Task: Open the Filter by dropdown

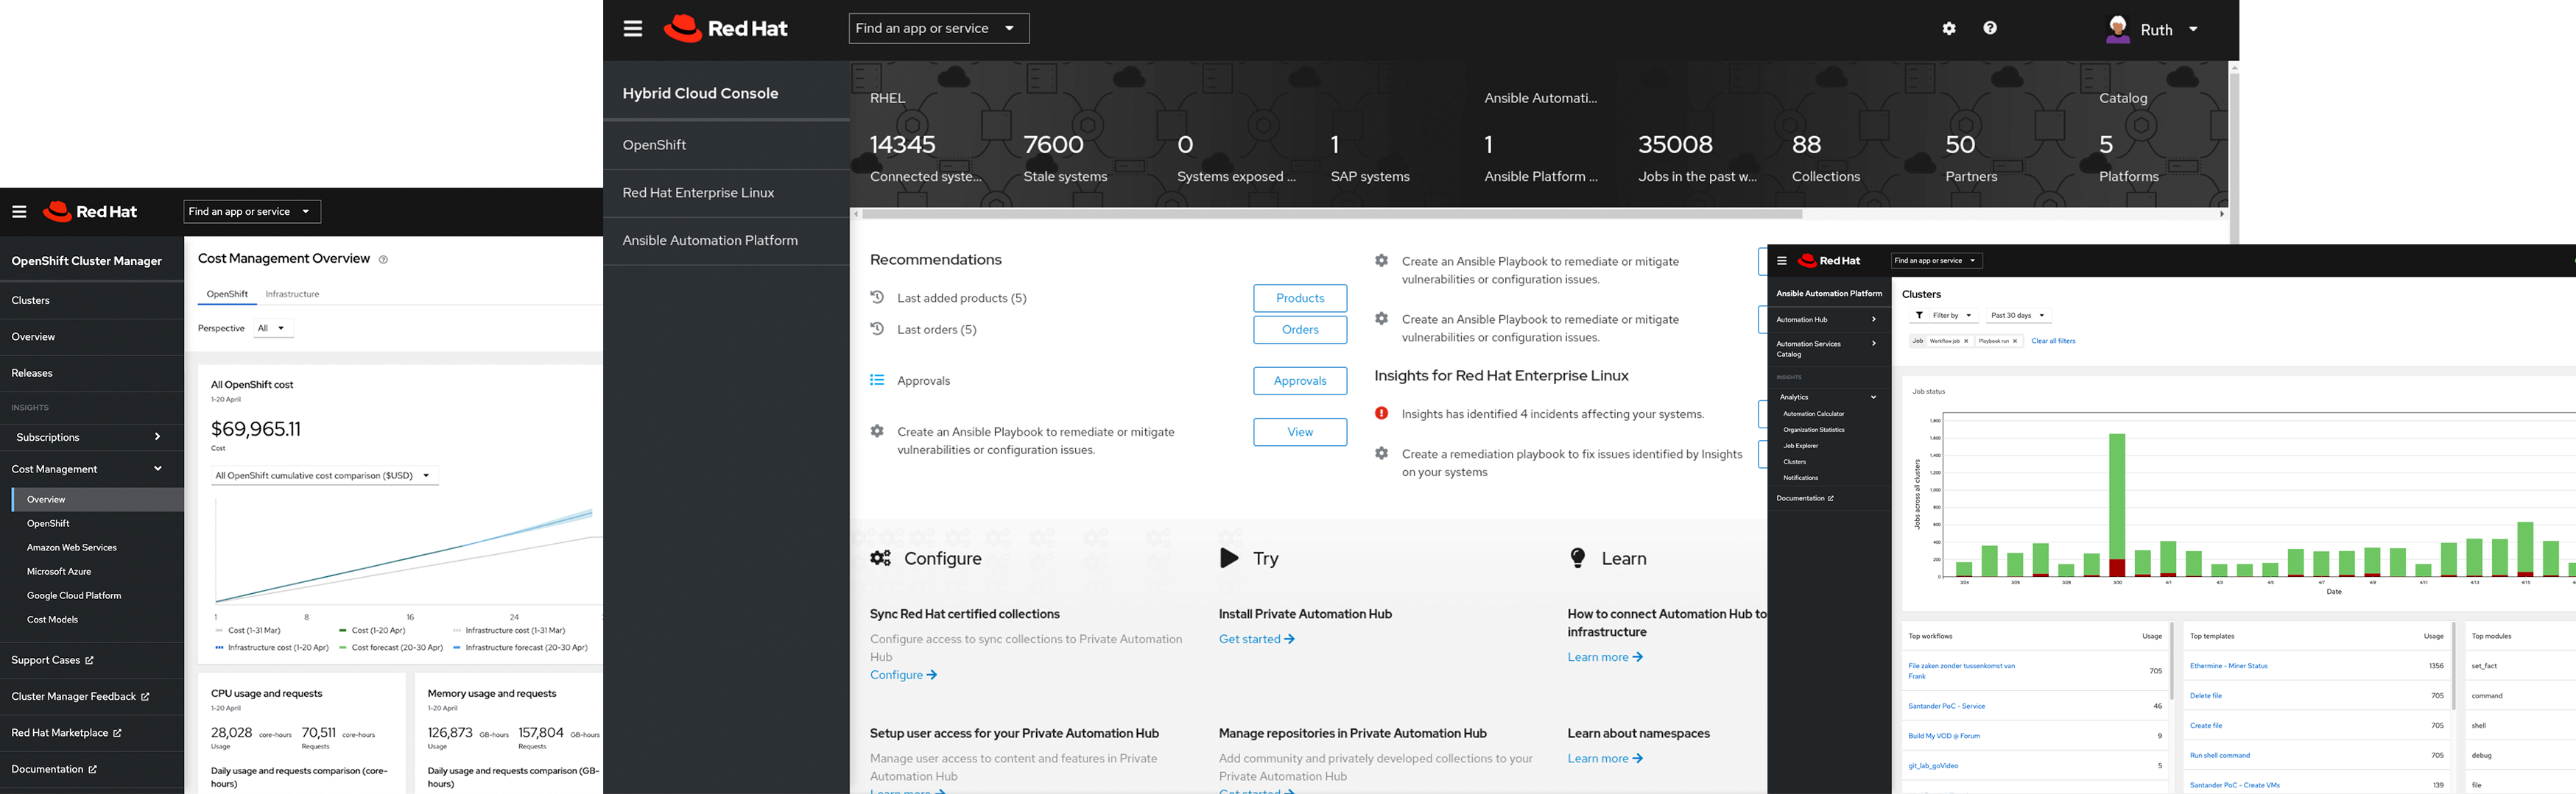Action: pyautogui.click(x=1945, y=316)
